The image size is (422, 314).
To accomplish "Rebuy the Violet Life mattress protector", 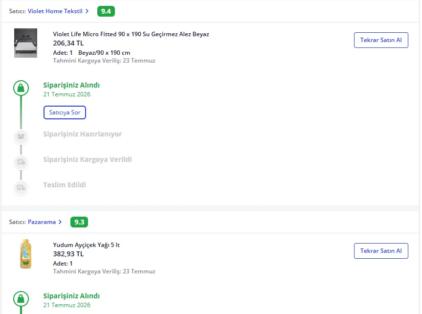I will tap(381, 40).
